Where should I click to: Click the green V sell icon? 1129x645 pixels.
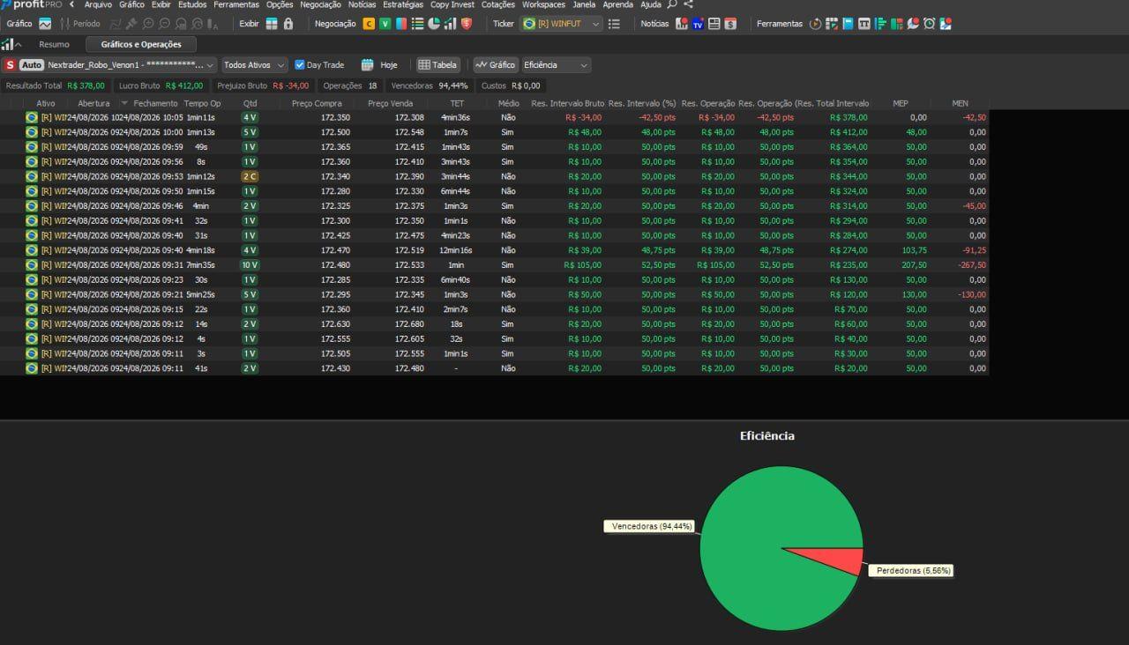[385, 24]
